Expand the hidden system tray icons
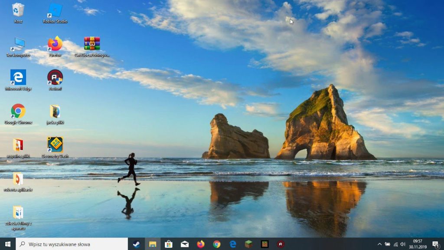The height and width of the screenshot is (250, 444). click(380, 244)
